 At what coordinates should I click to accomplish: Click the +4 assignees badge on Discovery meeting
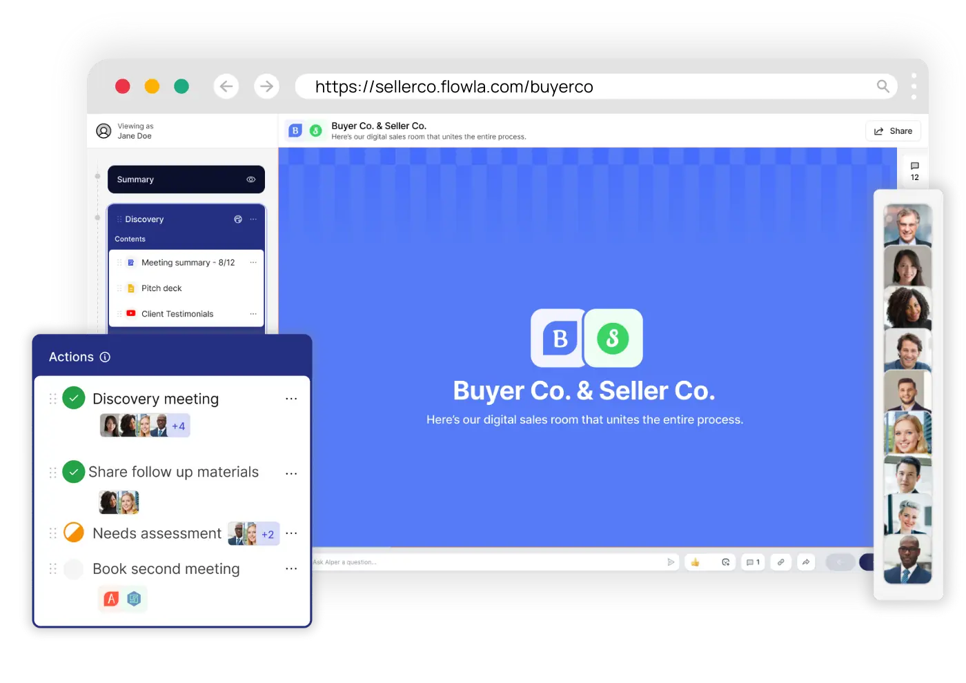(179, 426)
